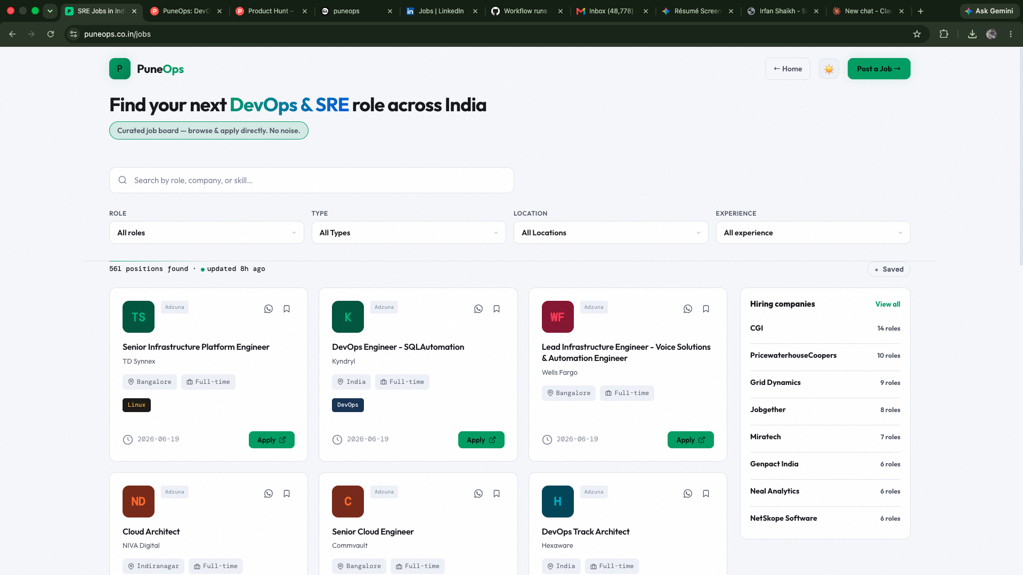
Task: Click the Home button
Action: pyautogui.click(x=787, y=69)
